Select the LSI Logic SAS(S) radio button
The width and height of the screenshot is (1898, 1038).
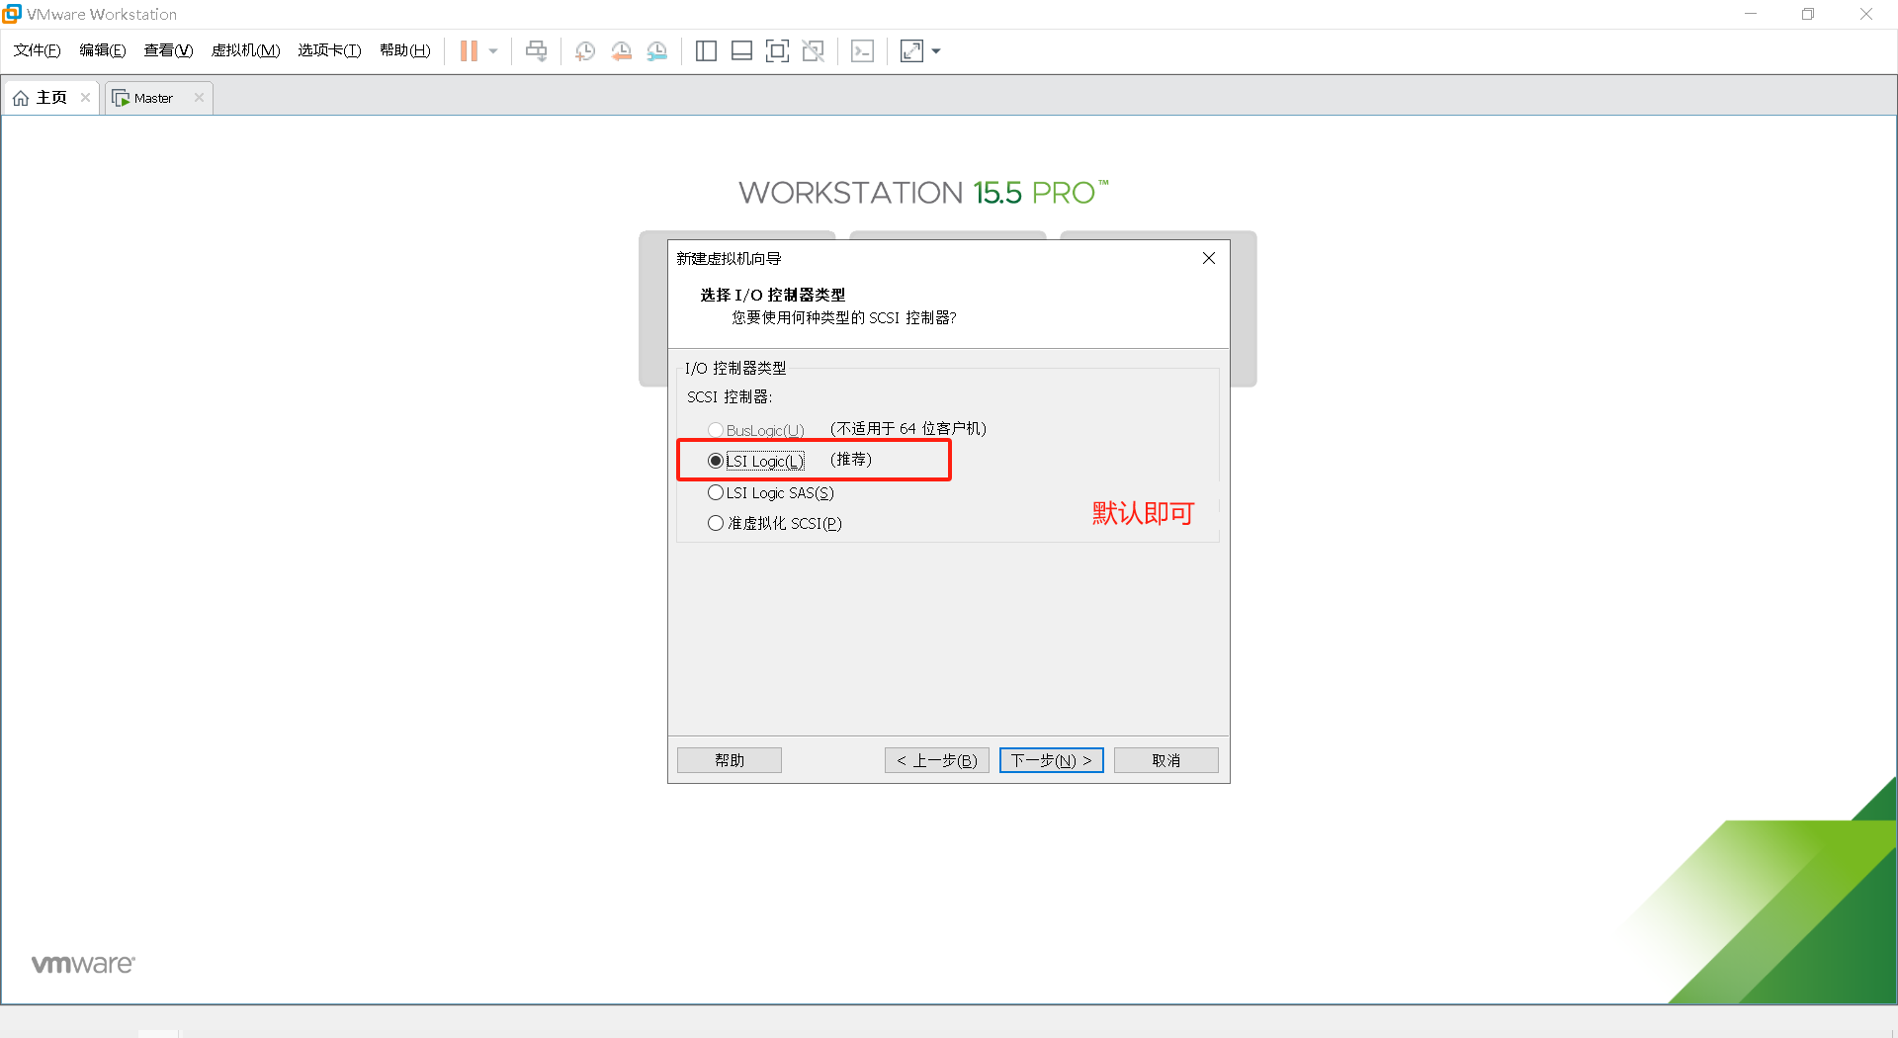pyautogui.click(x=716, y=492)
